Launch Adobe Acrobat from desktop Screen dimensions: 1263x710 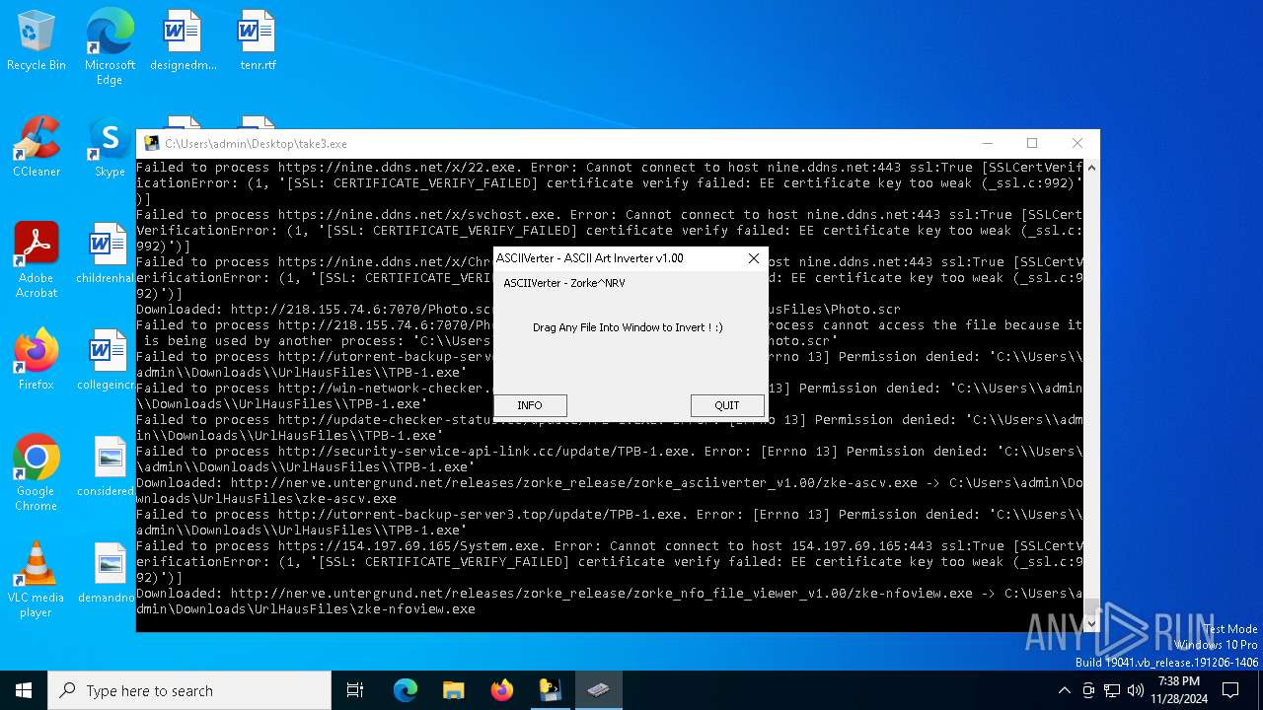[37, 261]
